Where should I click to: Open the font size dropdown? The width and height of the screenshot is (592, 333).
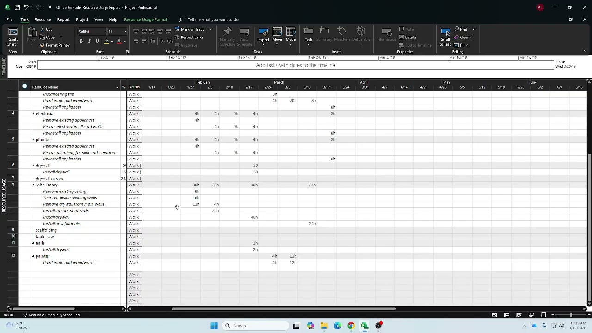click(x=124, y=31)
